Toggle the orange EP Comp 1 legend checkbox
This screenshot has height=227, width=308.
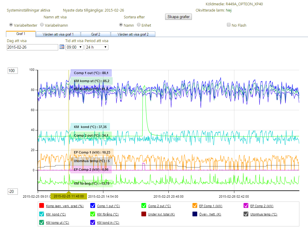(x=195, y=206)
